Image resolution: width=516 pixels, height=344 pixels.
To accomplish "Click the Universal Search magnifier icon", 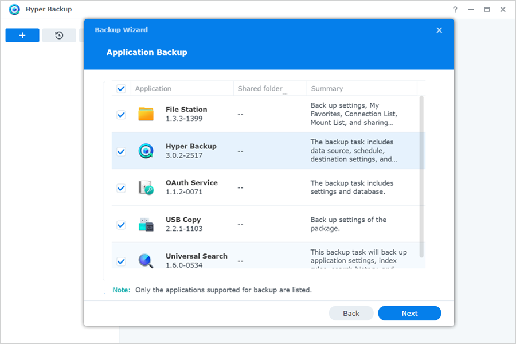I will (x=146, y=261).
